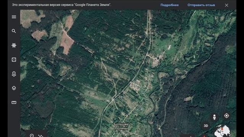Click the I'm Feeling Lucky dice icon
Image resolution: width=244 pixels, height=137 pixels.
click(x=14, y=60)
